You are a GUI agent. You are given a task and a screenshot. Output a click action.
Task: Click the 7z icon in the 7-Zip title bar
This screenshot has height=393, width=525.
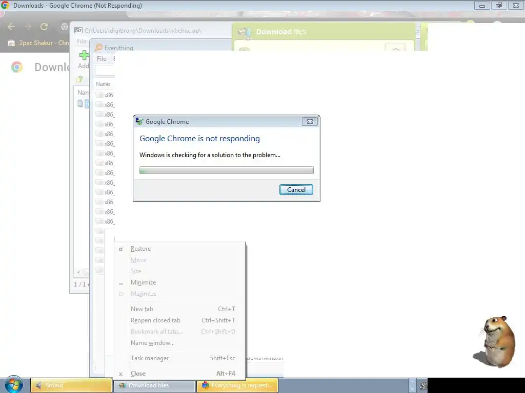(x=78, y=30)
